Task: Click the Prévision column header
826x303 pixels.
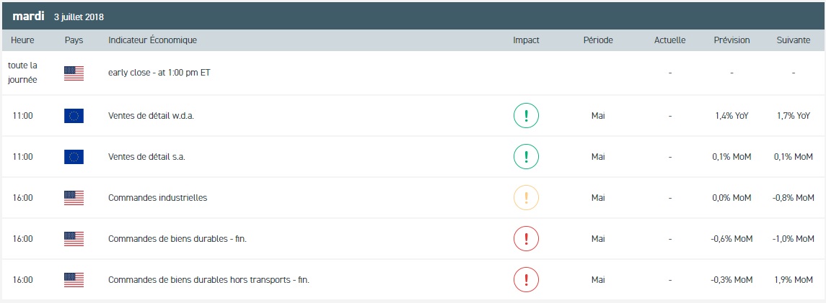Action: pyautogui.click(x=731, y=40)
